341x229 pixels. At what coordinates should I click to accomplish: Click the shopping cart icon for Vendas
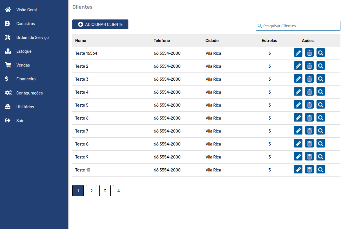tap(8, 65)
